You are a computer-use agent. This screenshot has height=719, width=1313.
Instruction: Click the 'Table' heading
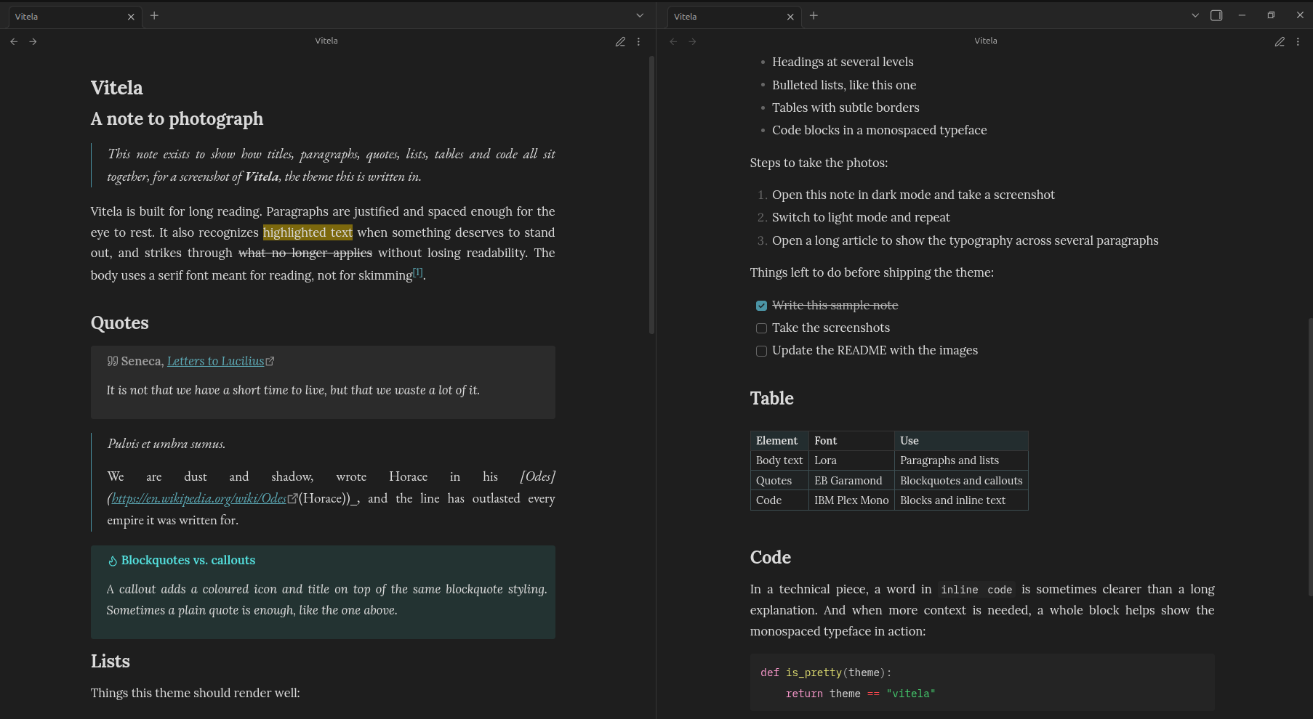tap(772, 399)
